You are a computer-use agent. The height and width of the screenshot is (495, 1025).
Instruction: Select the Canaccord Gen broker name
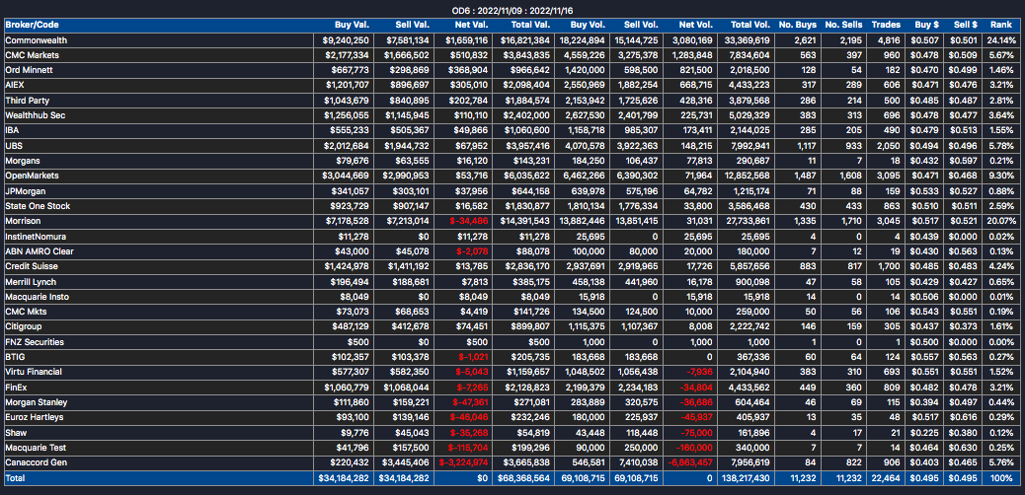click(x=36, y=462)
